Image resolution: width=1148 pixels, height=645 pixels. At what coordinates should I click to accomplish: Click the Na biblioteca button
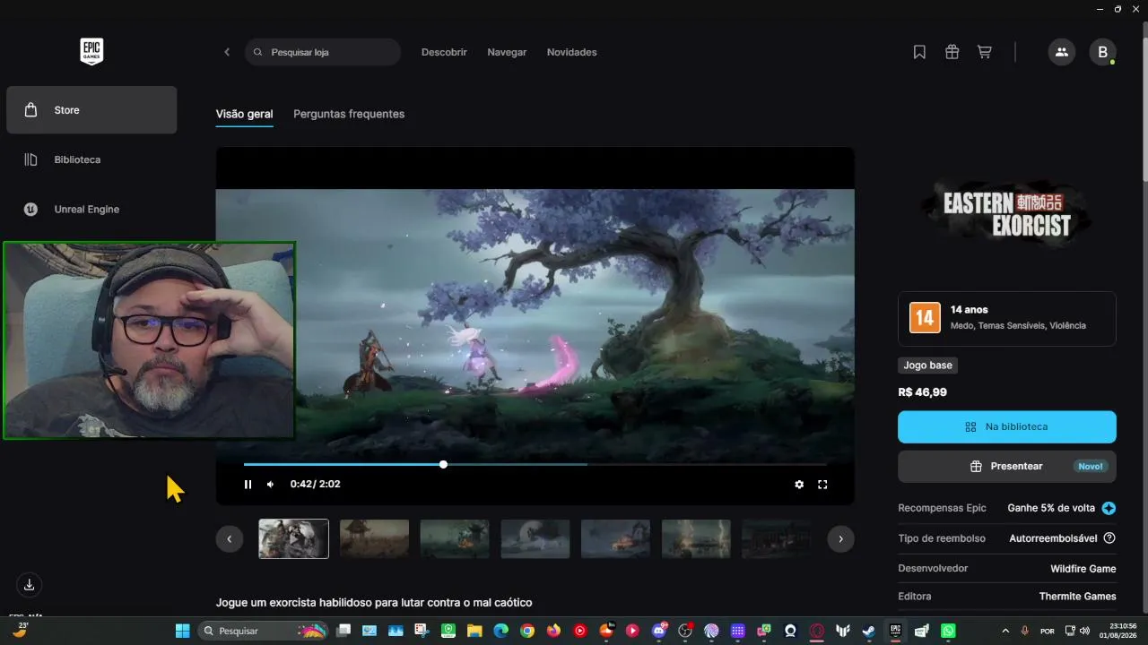[1007, 427]
